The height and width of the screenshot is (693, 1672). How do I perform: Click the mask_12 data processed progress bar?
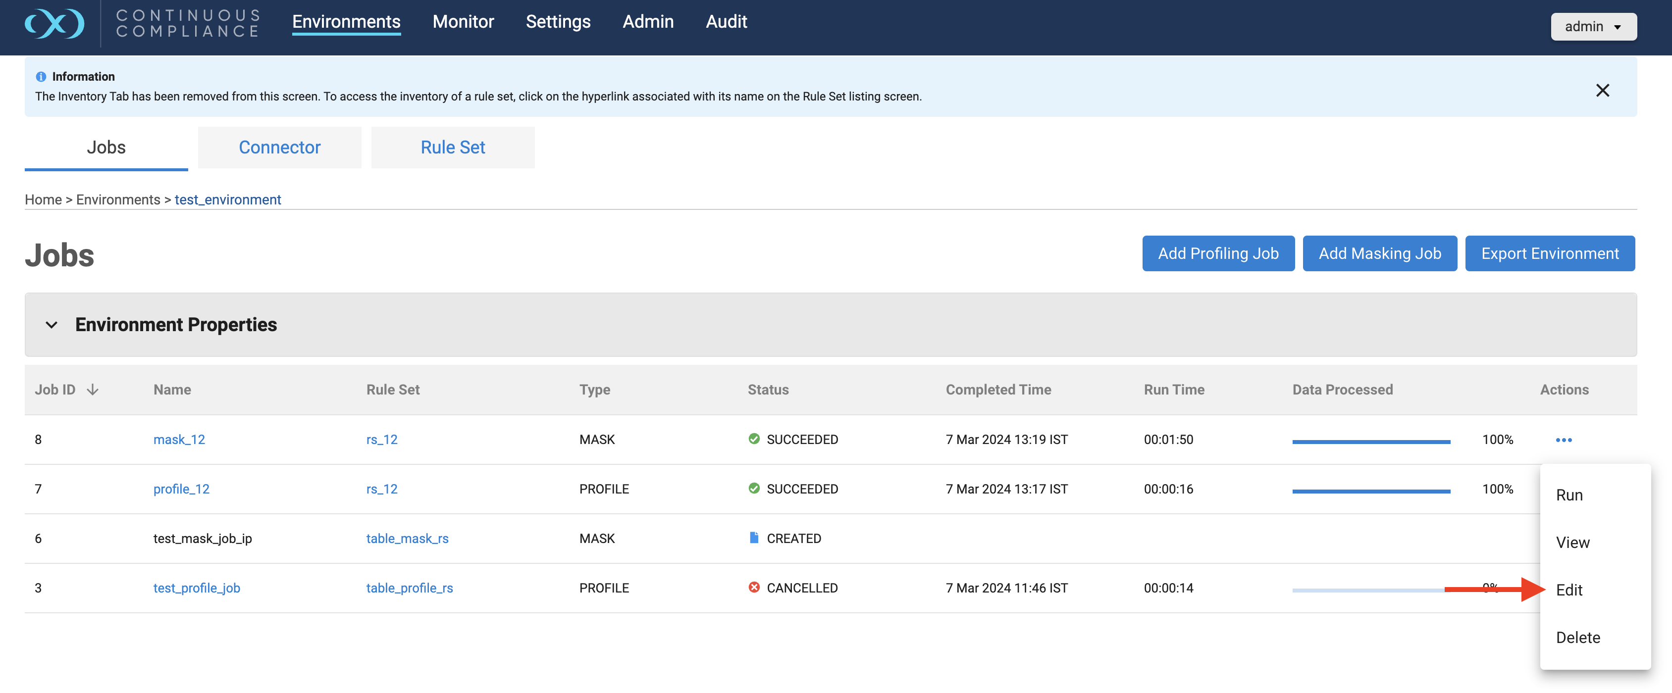tap(1371, 441)
